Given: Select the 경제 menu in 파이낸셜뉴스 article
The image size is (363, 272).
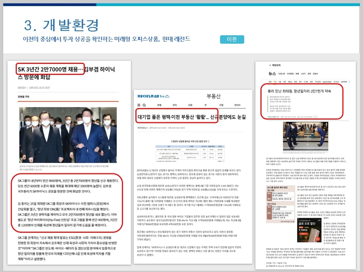Looking at the screenshot, I should coord(159,105).
